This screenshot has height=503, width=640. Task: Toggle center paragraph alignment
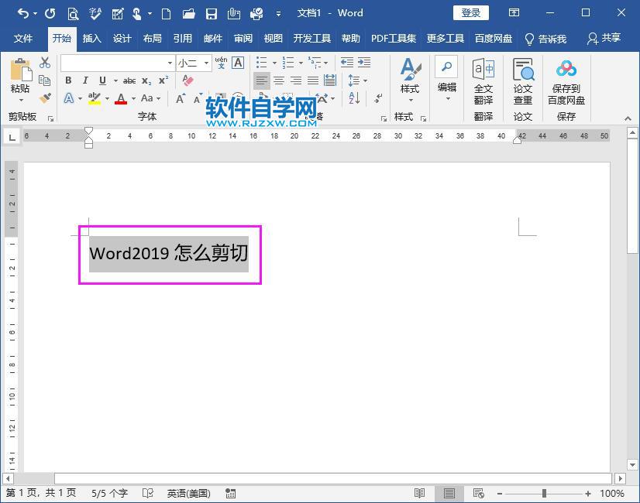pyautogui.click(x=279, y=80)
